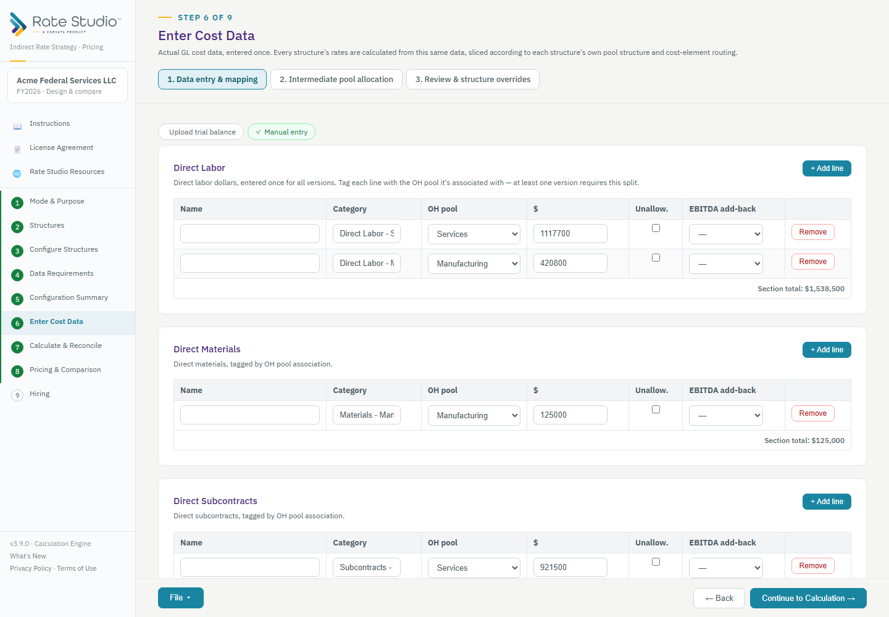Go to step 1 Mode & Purpose badge
Screen dimensions: 889x617
point(17,203)
